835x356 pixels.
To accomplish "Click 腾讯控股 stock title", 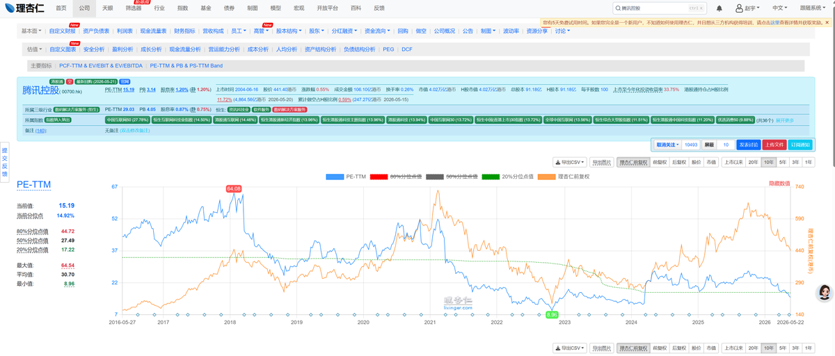I will pyautogui.click(x=40, y=90).
